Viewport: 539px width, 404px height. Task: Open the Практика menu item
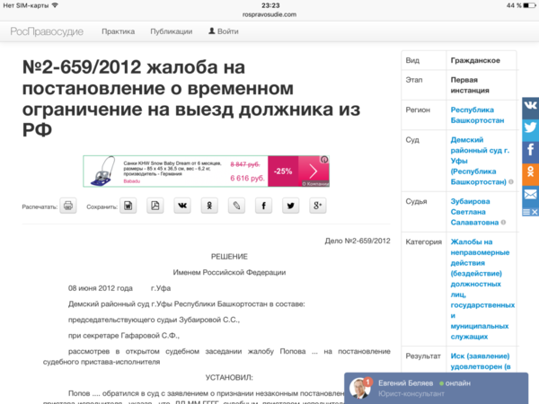click(118, 31)
